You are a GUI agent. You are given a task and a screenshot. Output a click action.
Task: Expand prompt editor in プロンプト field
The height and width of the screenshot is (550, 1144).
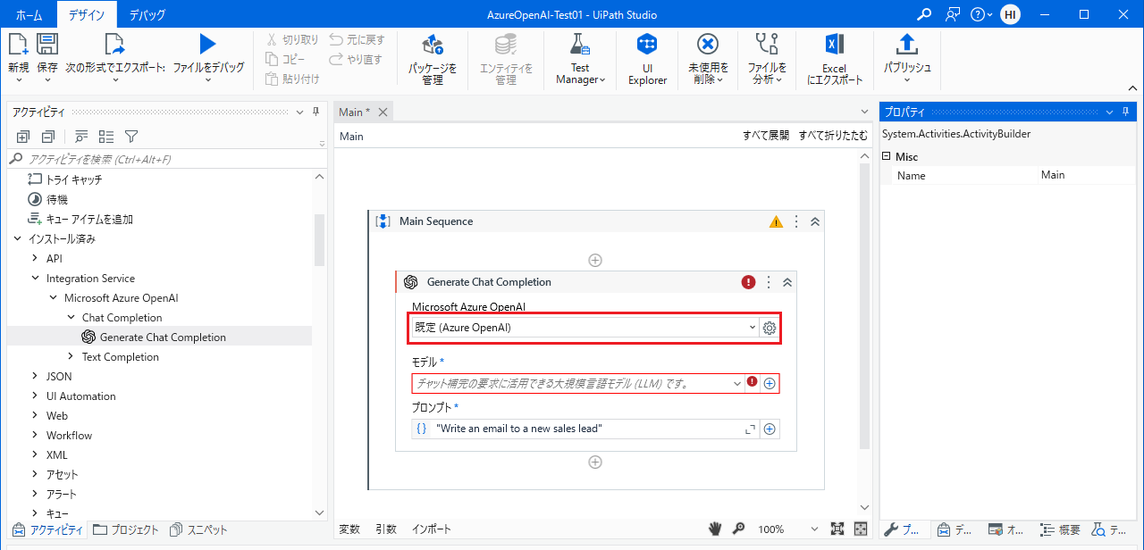(750, 429)
